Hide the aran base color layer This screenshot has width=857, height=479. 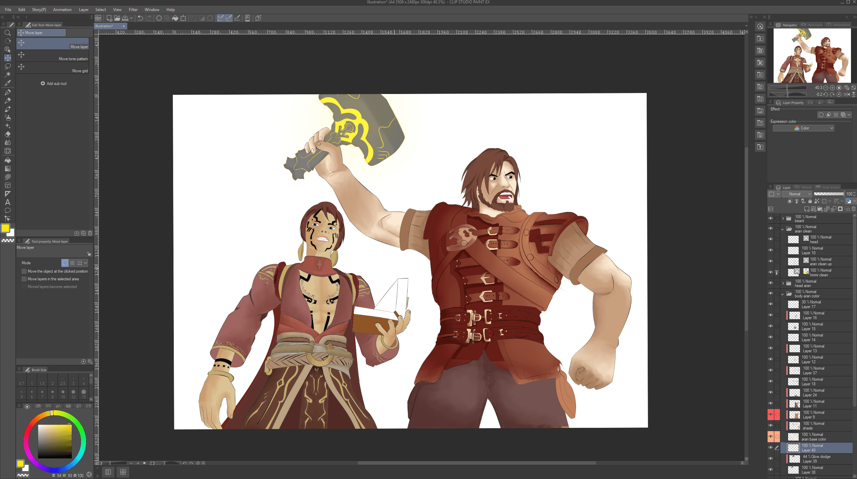770,437
